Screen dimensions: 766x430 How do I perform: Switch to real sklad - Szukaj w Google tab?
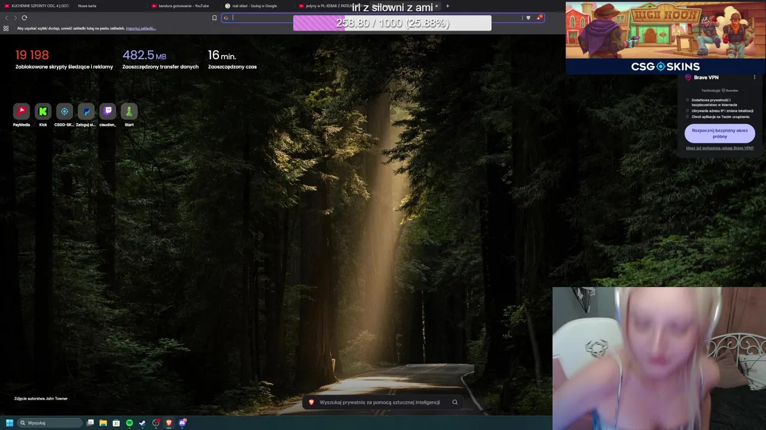[258, 6]
